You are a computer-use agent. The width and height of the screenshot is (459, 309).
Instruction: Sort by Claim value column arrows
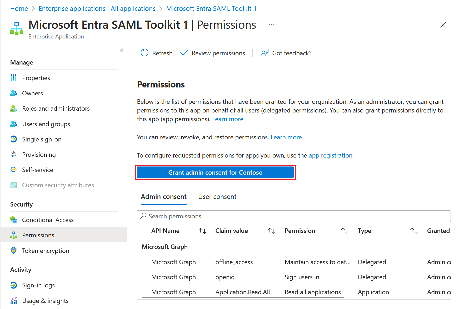(x=272, y=231)
